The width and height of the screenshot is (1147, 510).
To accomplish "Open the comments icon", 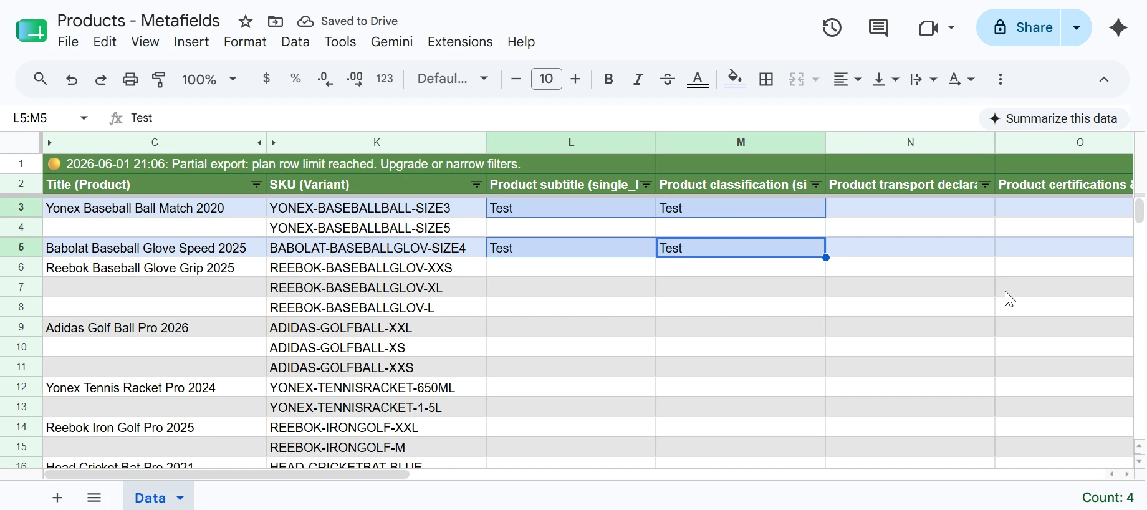I will pyautogui.click(x=878, y=27).
